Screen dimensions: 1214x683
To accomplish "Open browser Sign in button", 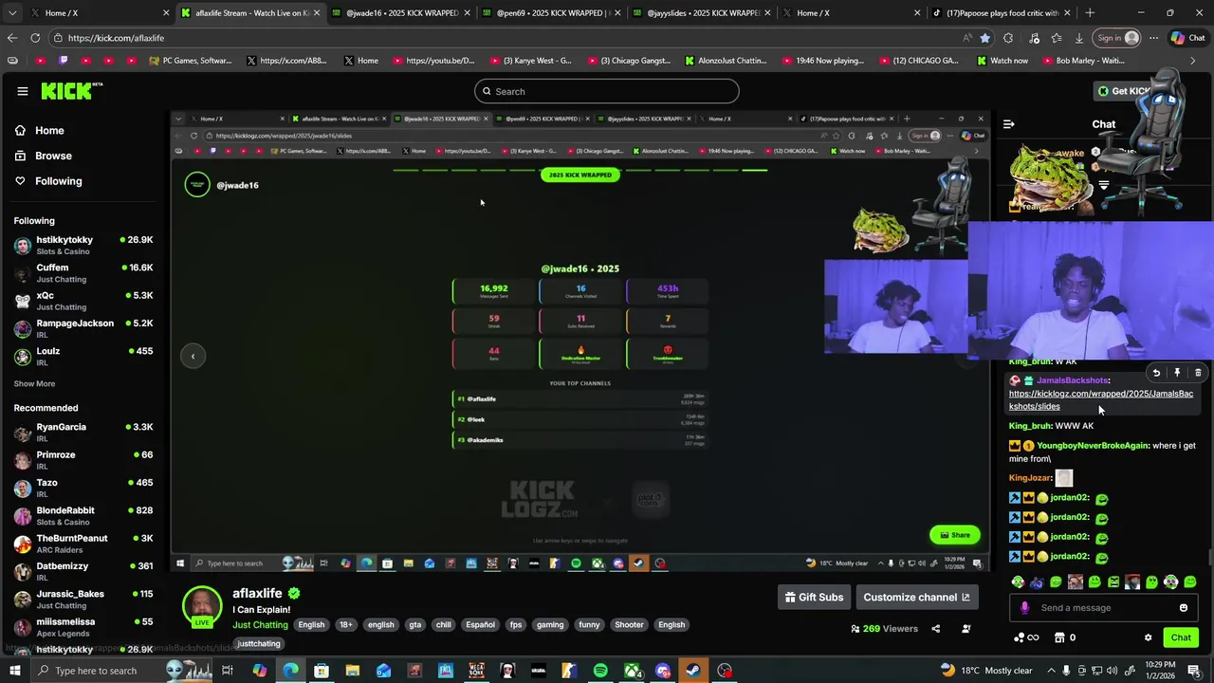I will coord(1117,38).
